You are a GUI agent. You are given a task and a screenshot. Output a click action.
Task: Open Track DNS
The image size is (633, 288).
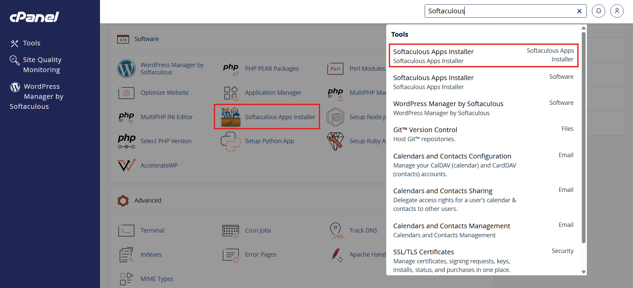[x=363, y=230]
